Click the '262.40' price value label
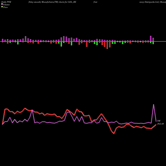 160,124
